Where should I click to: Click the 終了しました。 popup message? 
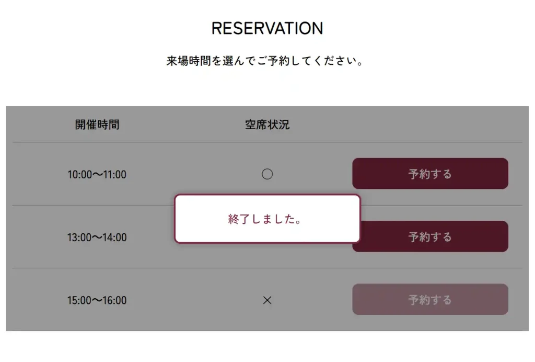pos(266,219)
